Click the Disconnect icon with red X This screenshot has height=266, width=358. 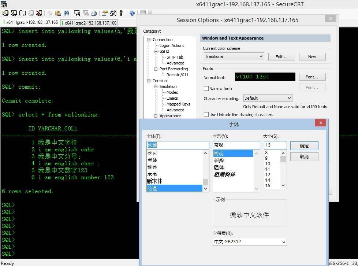39,13
